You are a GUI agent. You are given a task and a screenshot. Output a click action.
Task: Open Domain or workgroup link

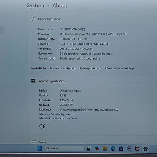pos(63,68)
